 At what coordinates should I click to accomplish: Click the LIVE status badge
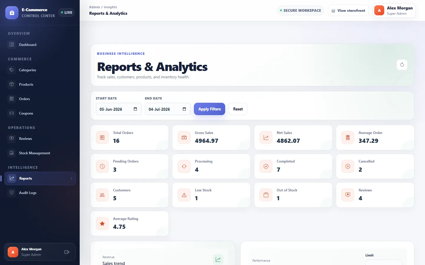[x=66, y=13]
